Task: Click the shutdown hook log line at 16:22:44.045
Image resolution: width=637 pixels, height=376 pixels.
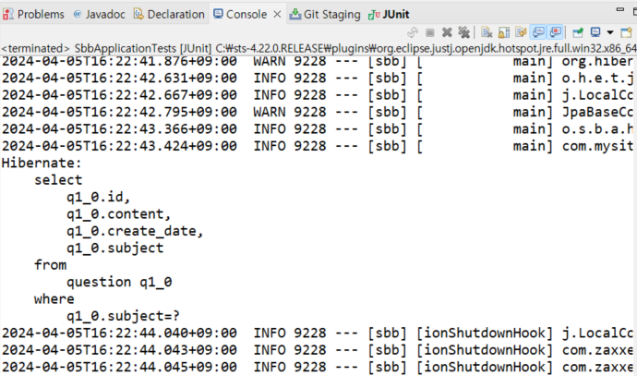Action: coord(318,367)
